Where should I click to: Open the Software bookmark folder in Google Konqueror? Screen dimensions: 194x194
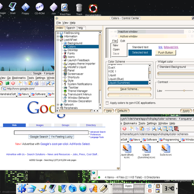pos(38,94)
